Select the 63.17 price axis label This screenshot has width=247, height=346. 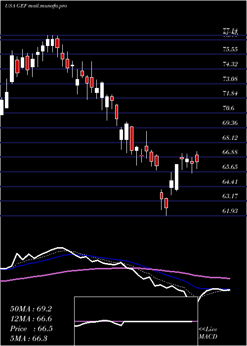(x=230, y=196)
